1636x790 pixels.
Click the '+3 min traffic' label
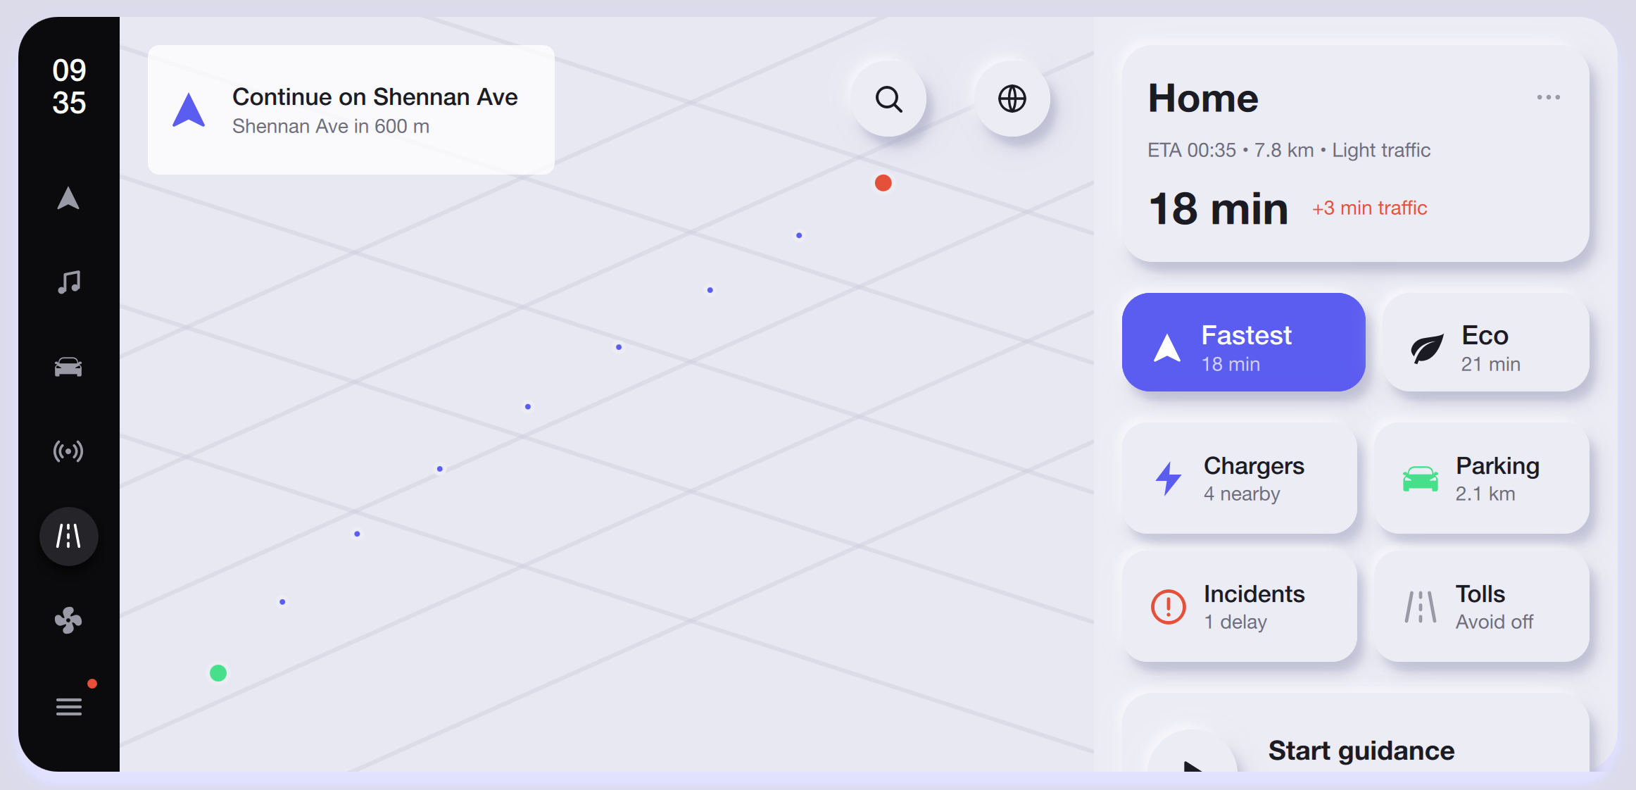[1369, 208]
